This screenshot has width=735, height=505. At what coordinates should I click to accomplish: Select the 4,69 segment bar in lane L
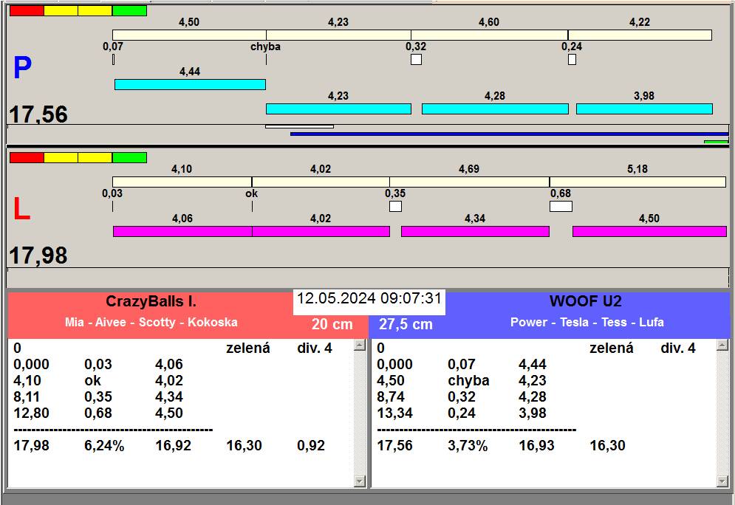[469, 182]
